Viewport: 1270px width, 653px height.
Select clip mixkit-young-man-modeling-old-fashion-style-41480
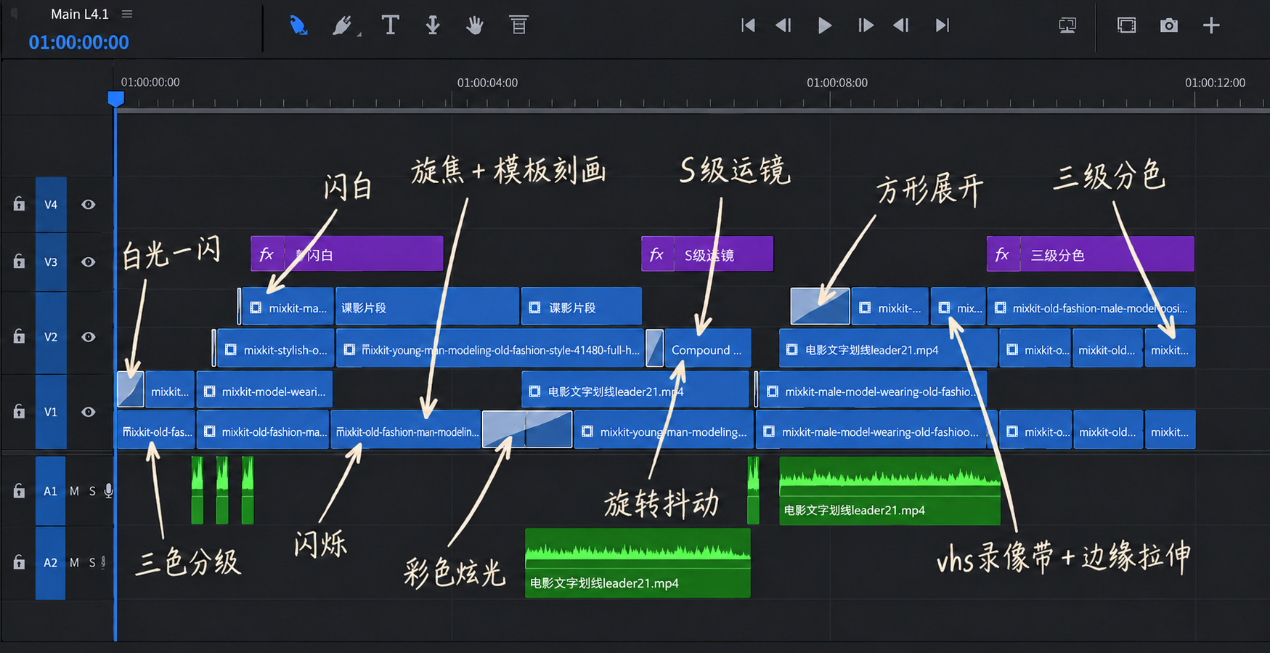click(x=490, y=349)
